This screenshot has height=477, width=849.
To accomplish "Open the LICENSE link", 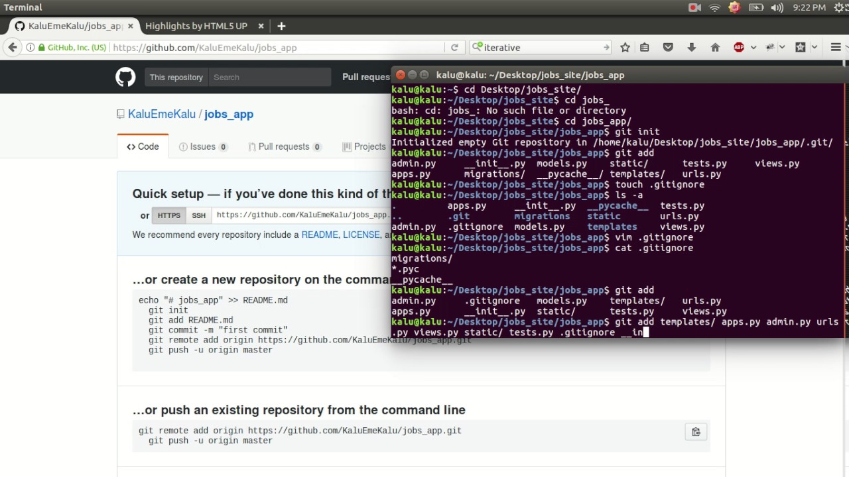I will 361,235.
